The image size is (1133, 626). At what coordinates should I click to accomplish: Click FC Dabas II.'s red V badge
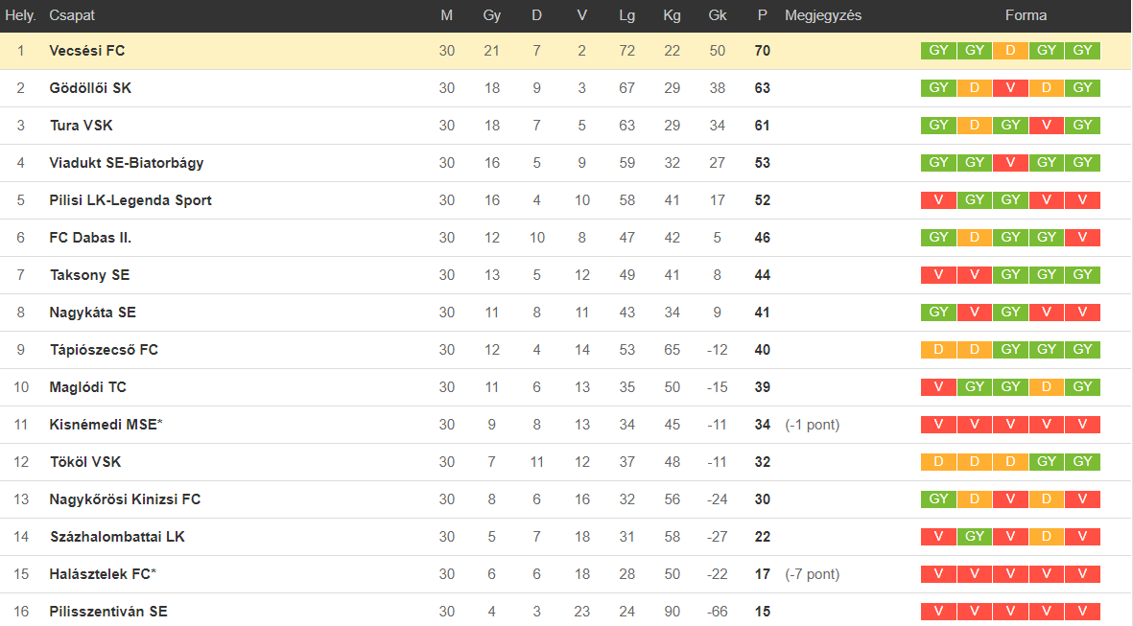[x=1082, y=238]
